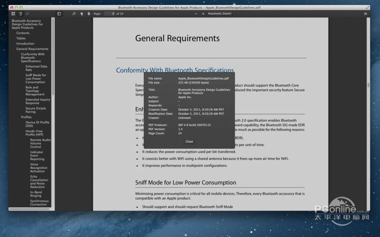Image resolution: width=380 pixels, height=237 pixels.
Task: Zoom in with the plus button
Action: [202, 14]
